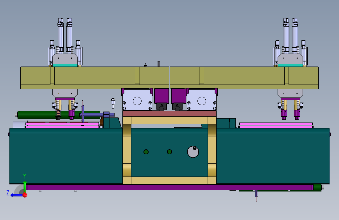Select the reddish-brown plate under the motor blocks
This screenshot has width=339, height=220.
click(169, 114)
